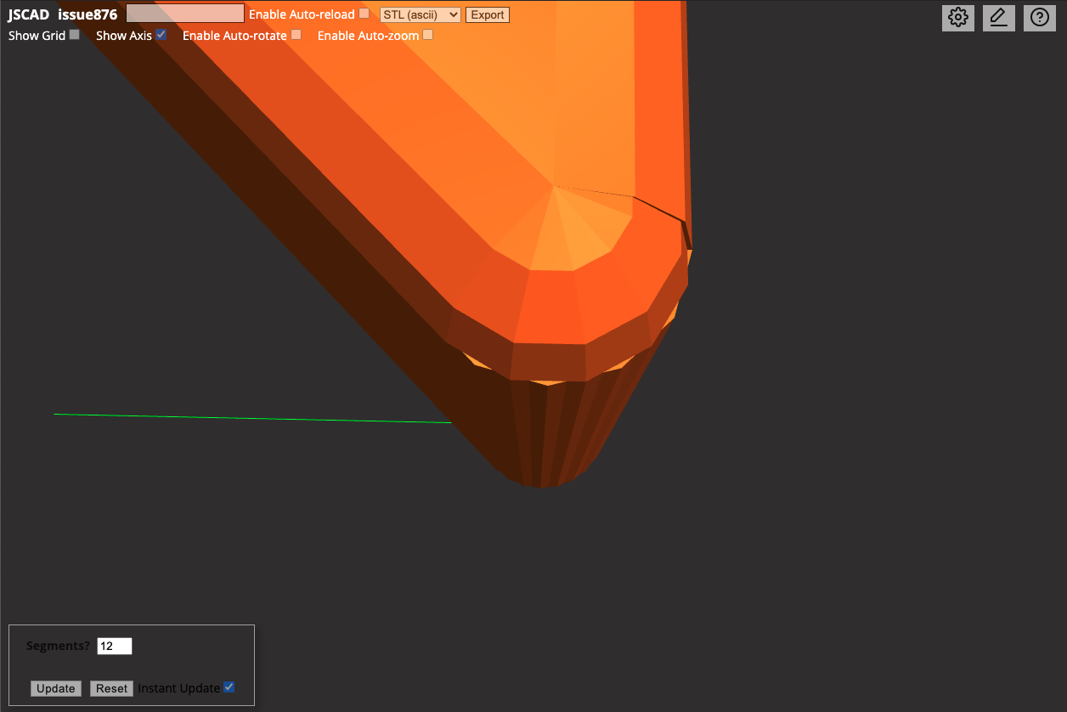Click the Export button
The height and width of the screenshot is (712, 1067).
(487, 14)
